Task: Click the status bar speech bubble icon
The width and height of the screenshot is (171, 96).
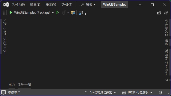Action: click(x=3, y=93)
